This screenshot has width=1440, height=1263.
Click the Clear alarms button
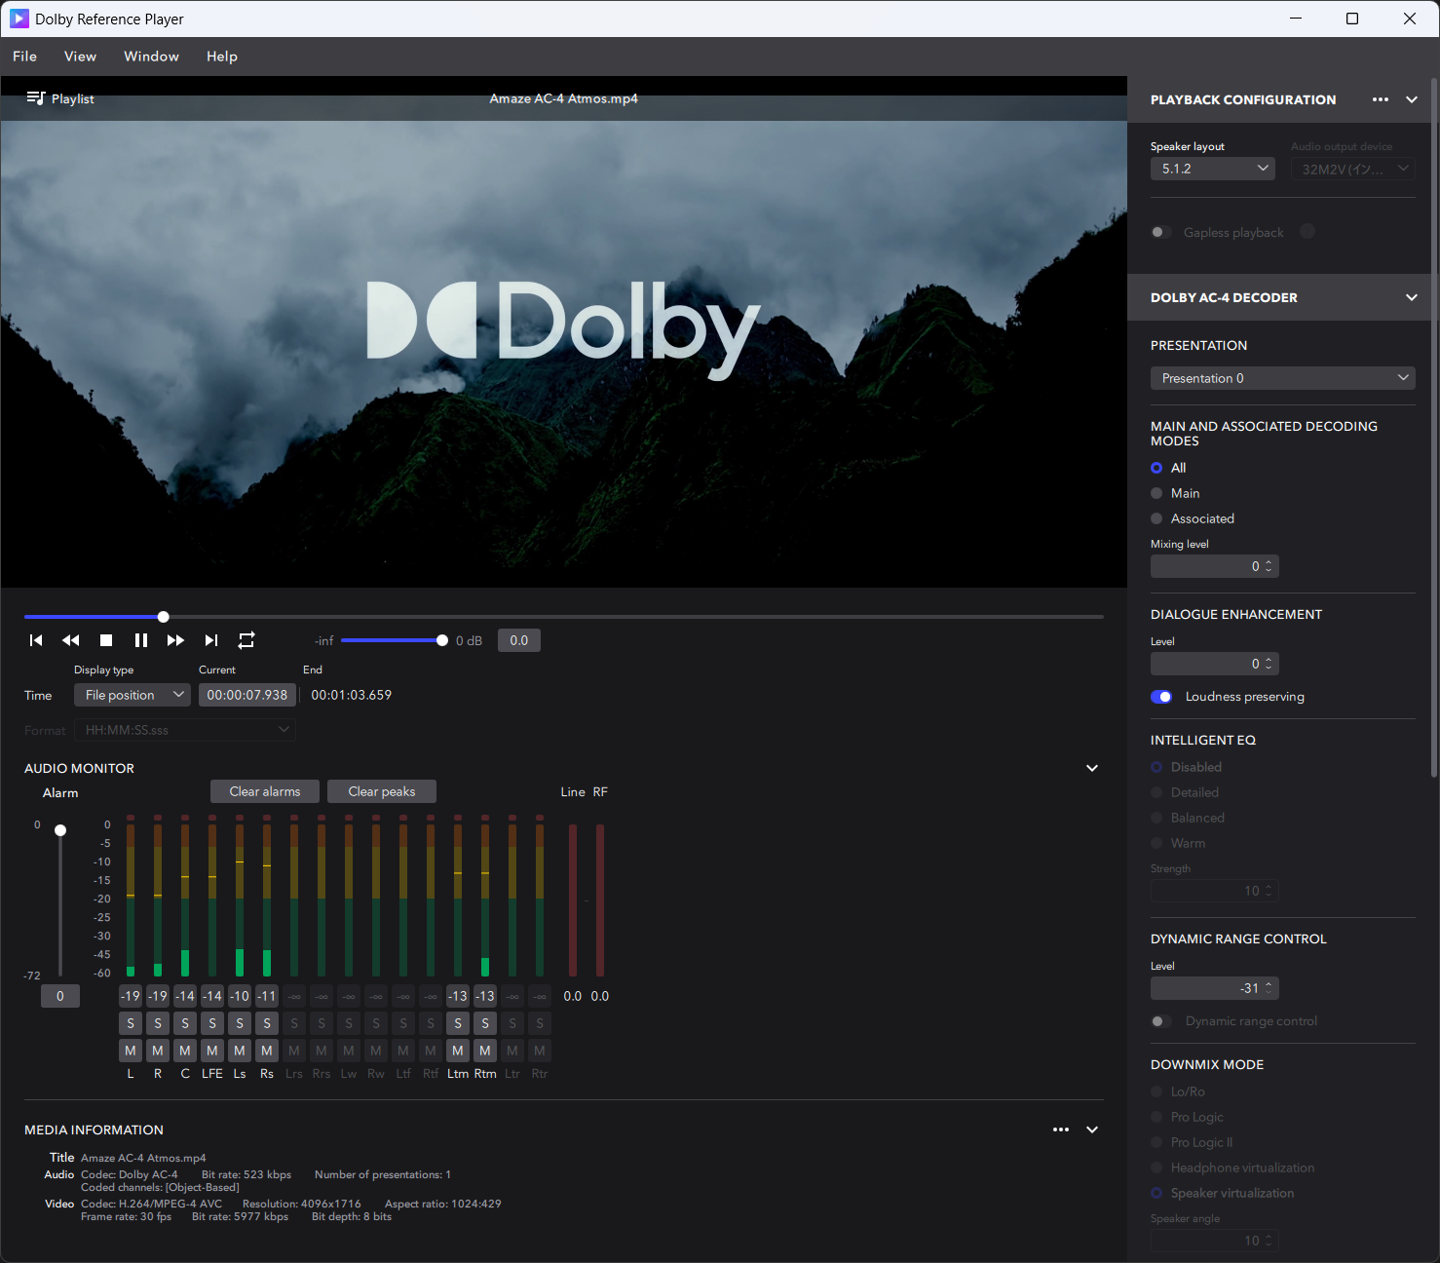point(265,791)
